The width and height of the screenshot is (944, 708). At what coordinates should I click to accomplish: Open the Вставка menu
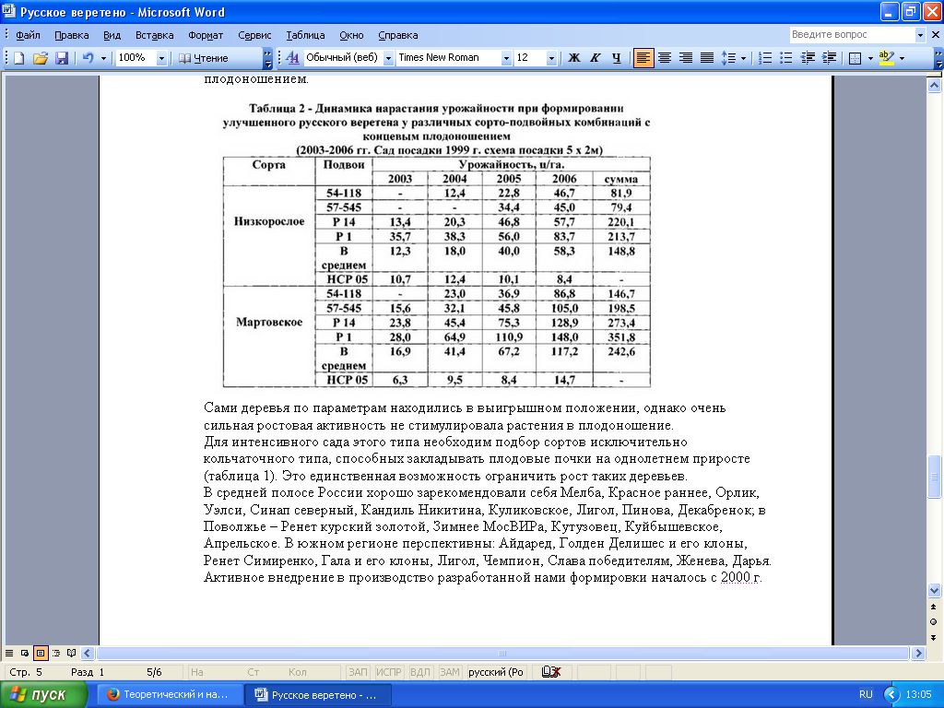pos(154,35)
